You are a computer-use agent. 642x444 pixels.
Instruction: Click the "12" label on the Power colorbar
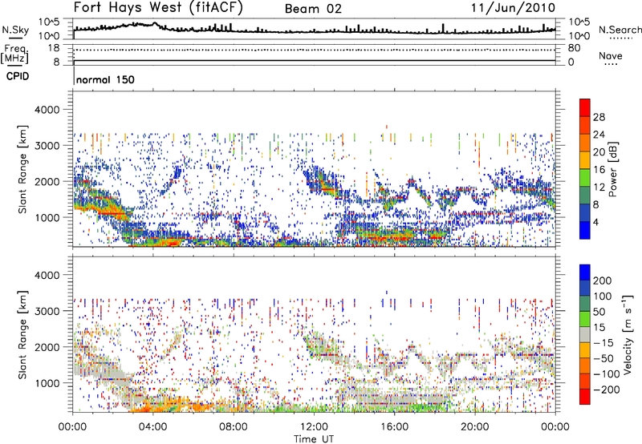pos(599,188)
